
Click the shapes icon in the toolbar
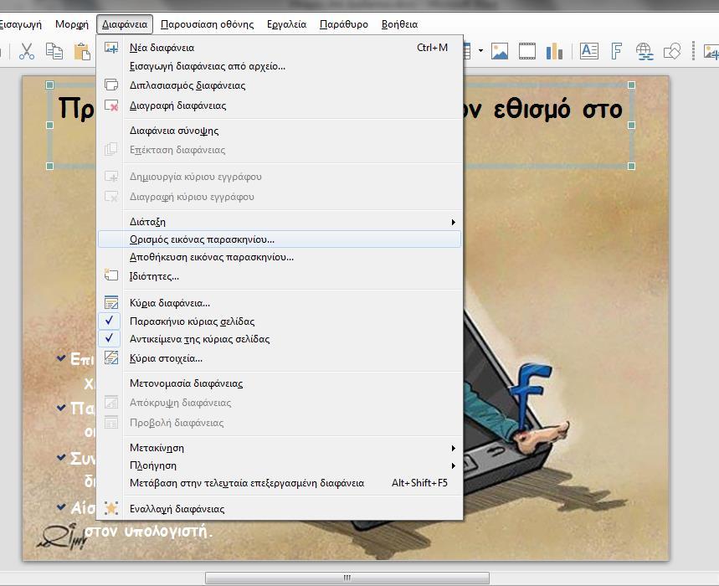tap(672, 51)
